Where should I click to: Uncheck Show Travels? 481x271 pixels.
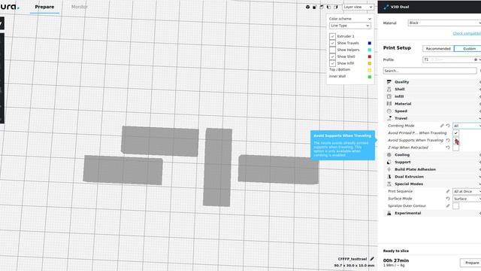click(x=332, y=43)
